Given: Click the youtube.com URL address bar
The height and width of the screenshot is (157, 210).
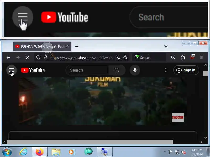Looking at the screenshot, I should (82, 58).
